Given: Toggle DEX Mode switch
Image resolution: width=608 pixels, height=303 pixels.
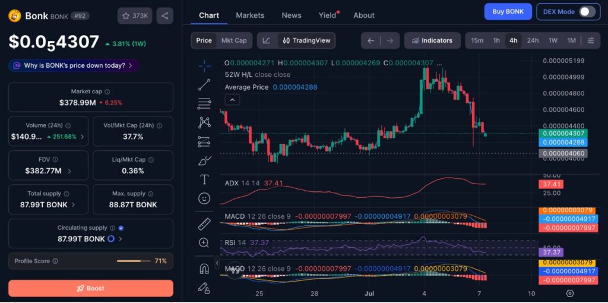Looking at the screenshot, I should (587, 12).
